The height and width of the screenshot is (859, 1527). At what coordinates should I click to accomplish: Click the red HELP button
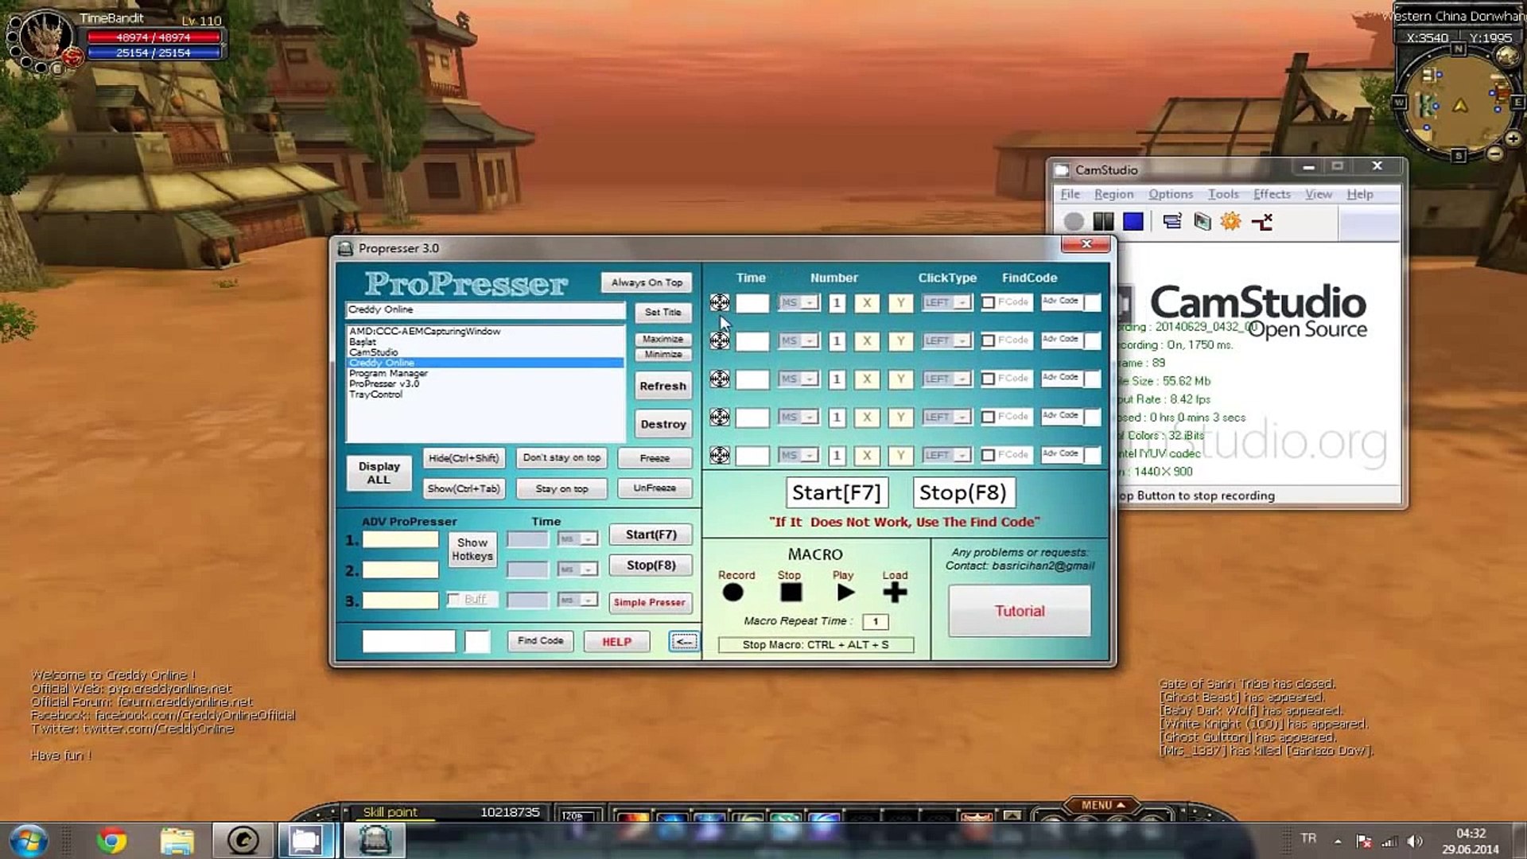[616, 642]
